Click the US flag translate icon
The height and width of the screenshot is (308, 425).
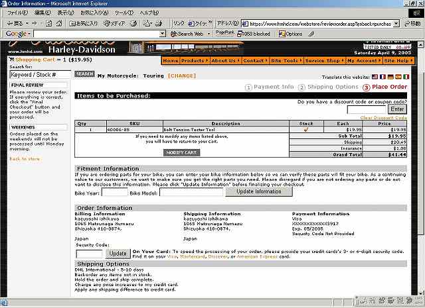[375, 77]
